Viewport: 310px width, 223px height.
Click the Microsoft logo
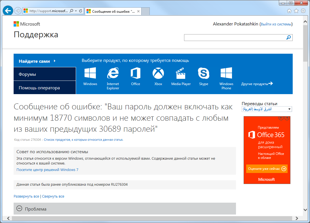tap(27, 24)
